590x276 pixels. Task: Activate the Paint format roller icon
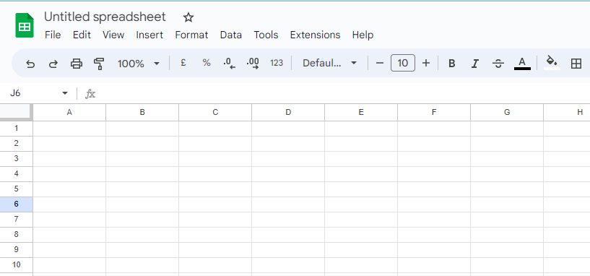click(99, 64)
